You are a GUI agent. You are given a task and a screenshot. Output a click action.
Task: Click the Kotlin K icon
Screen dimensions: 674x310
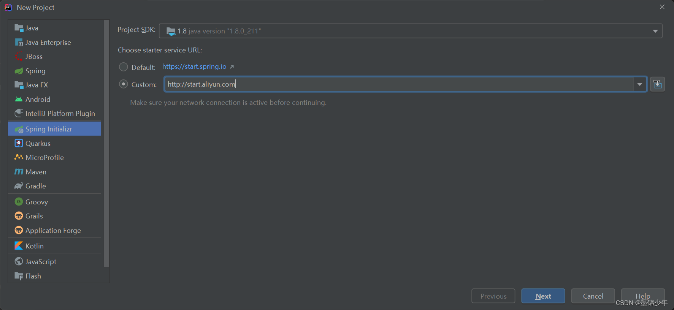[x=19, y=246]
